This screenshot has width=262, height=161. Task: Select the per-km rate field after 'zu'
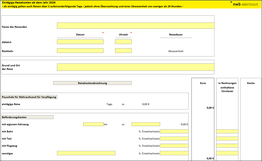point(146,124)
